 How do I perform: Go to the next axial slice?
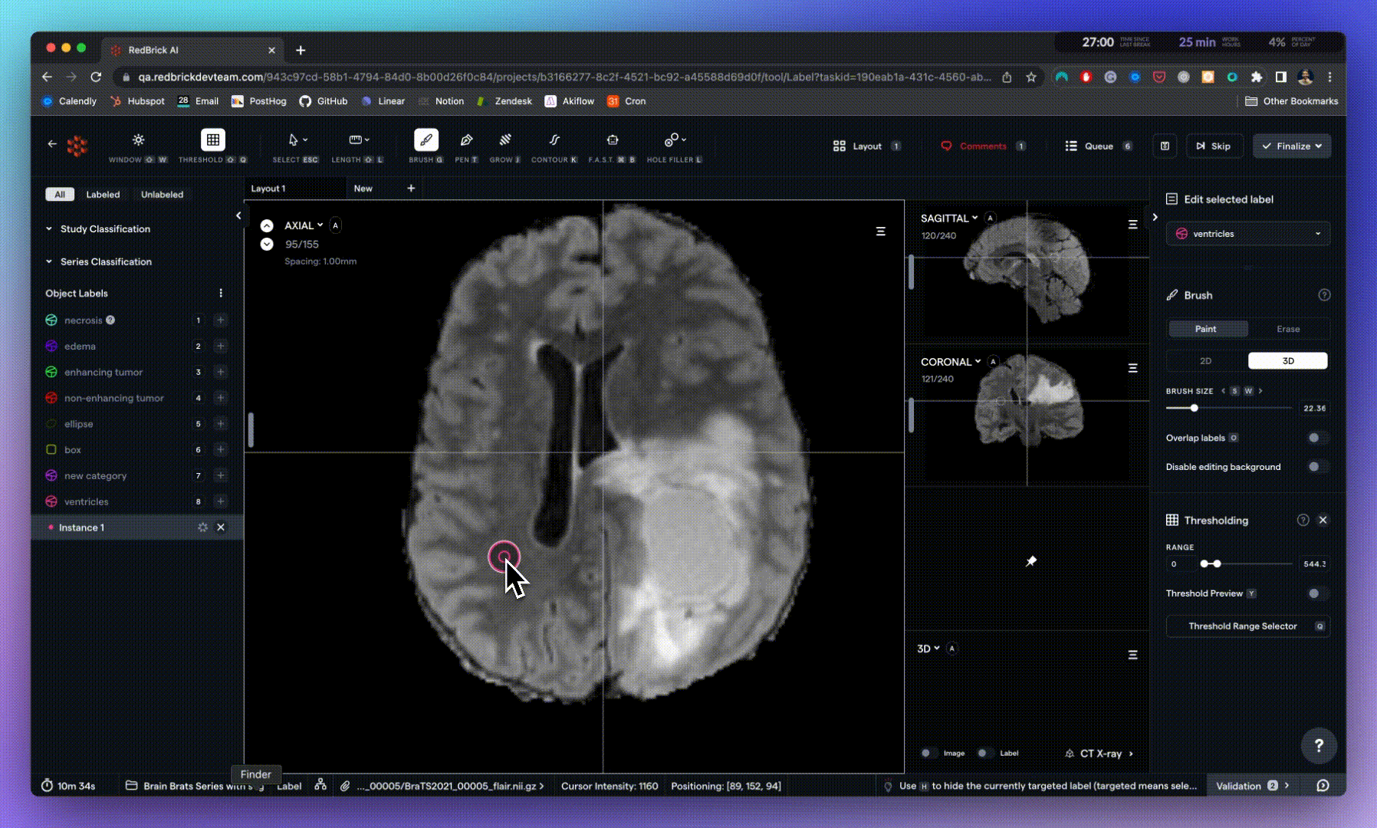click(267, 244)
